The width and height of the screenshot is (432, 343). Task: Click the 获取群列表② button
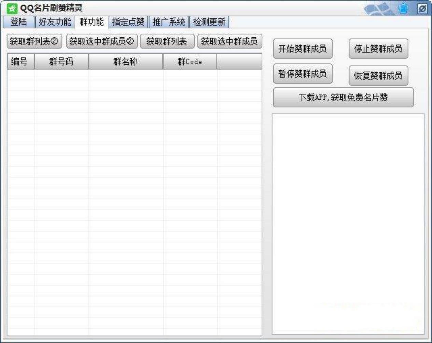[x=34, y=42]
